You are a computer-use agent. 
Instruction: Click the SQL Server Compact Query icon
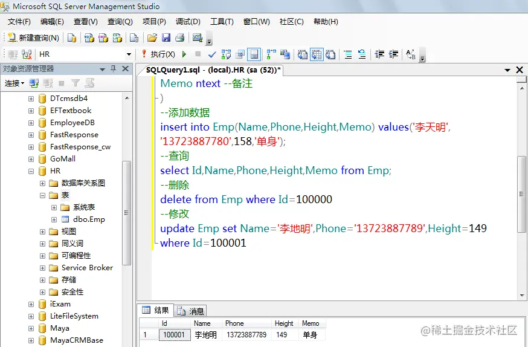pyautogui.click(x=134, y=37)
